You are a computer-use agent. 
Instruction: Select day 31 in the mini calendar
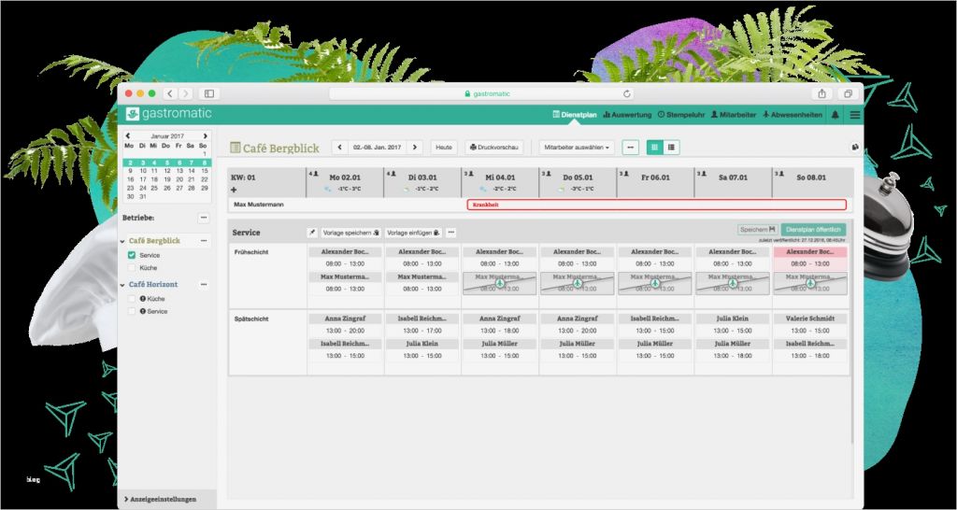coord(143,196)
